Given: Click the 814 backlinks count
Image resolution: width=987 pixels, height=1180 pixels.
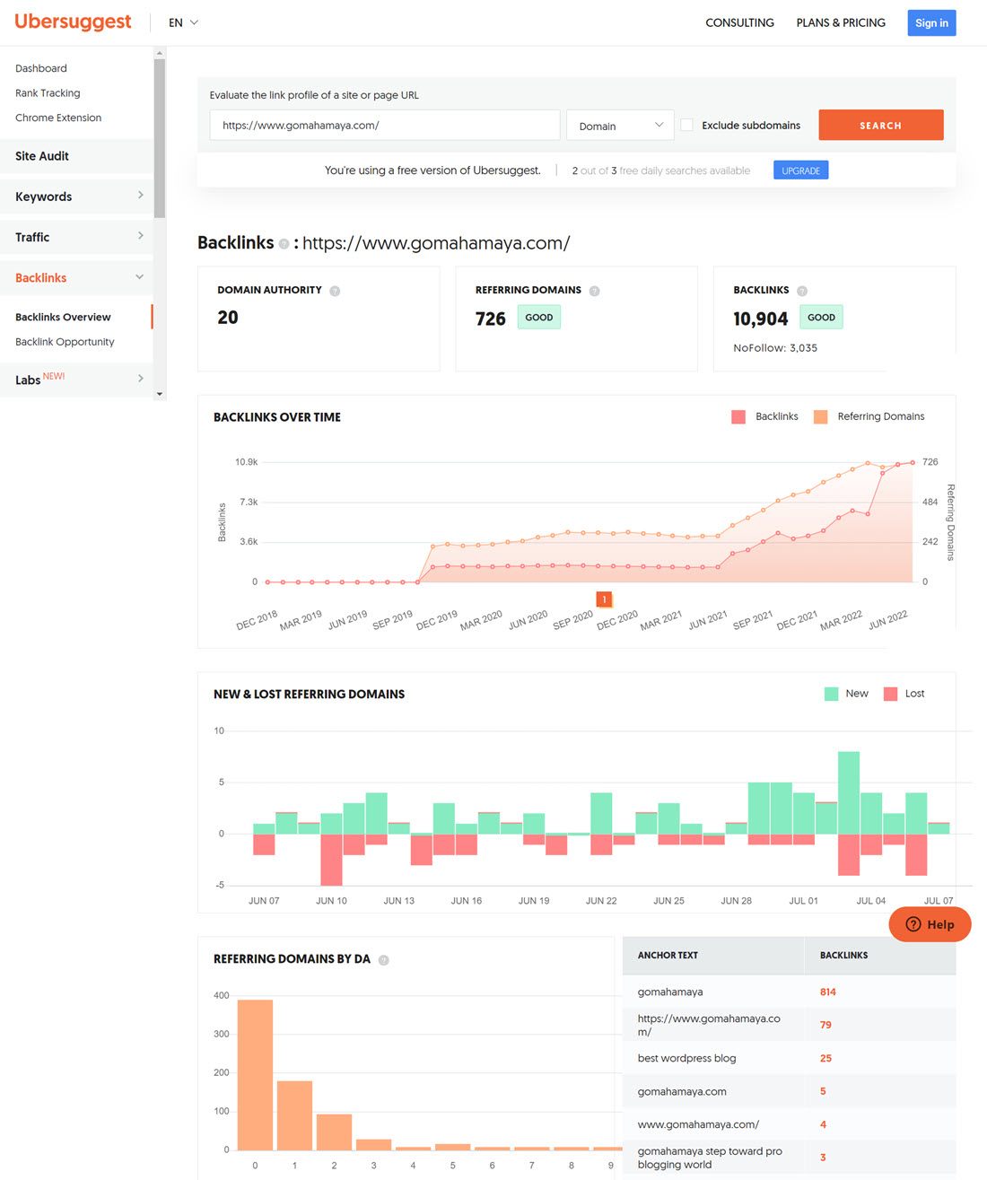Looking at the screenshot, I should point(827,992).
